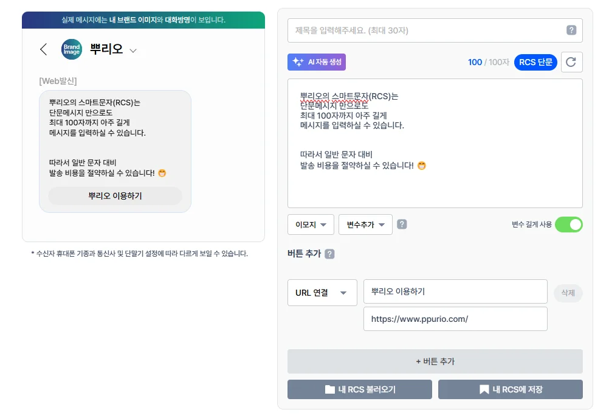Click the 삭제 button to remove the button
609x418 pixels.
(x=568, y=293)
